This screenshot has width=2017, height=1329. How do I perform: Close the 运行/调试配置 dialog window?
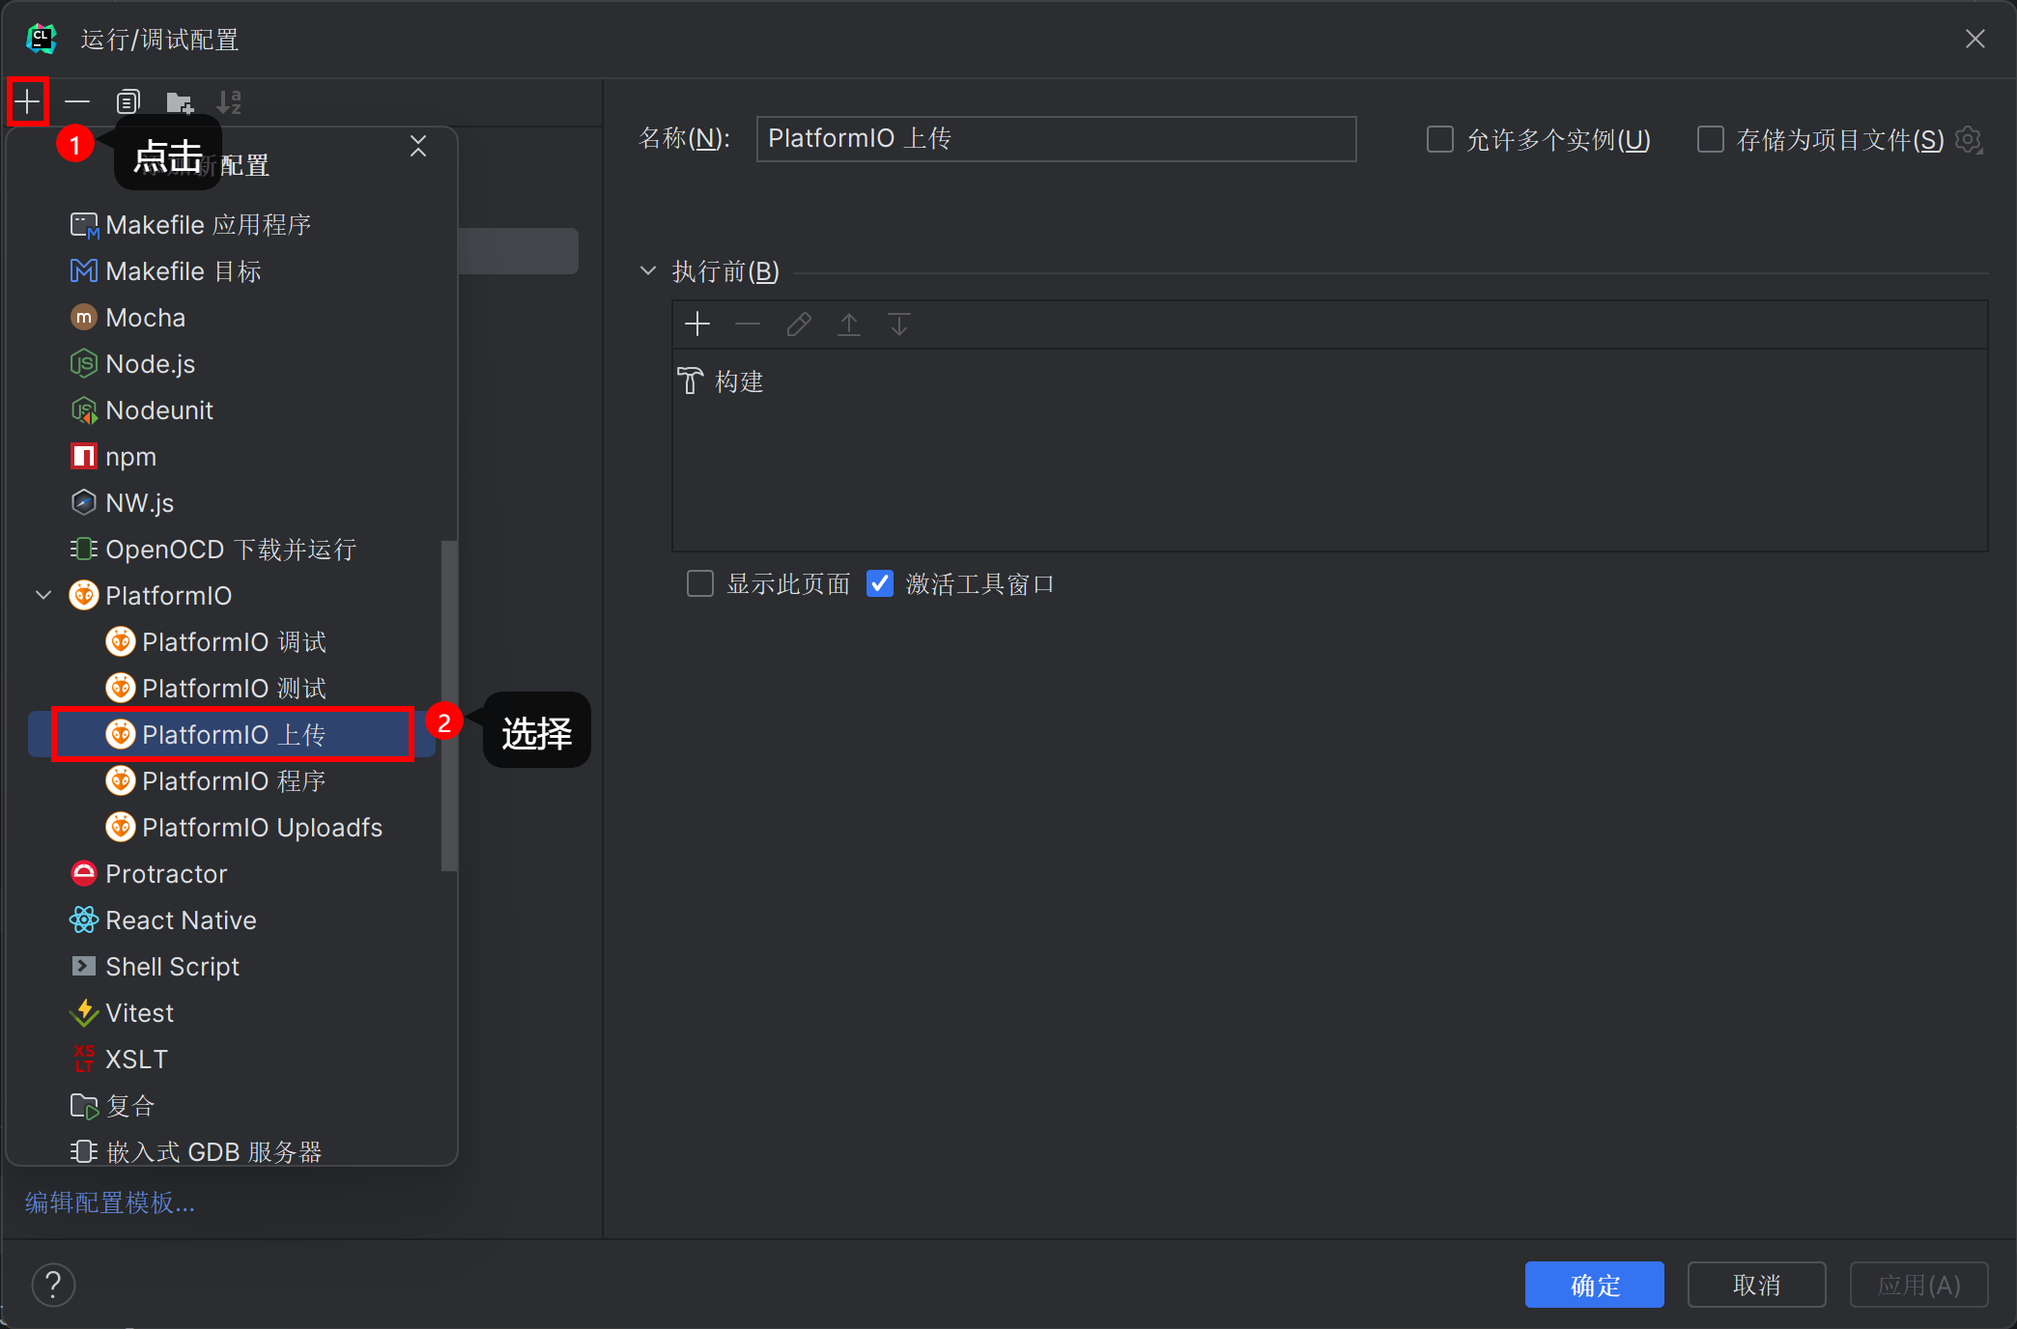1975,39
